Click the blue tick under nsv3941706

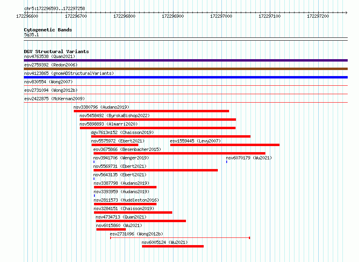click(x=94, y=162)
